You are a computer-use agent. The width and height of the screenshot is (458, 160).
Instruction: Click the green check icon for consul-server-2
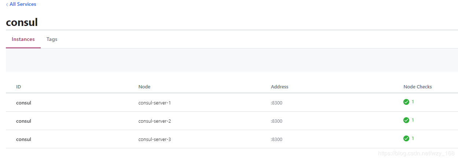click(x=406, y=120)
